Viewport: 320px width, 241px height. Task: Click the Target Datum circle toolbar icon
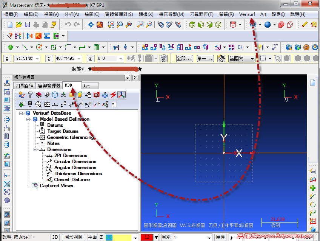[x=38, y=104]
